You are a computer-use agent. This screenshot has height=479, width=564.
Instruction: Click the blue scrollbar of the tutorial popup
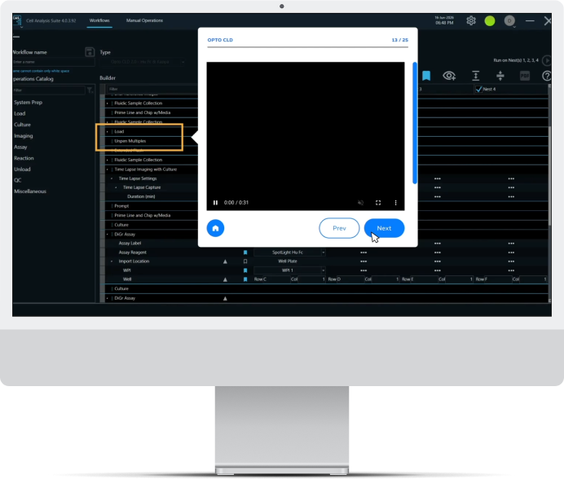tap(415, 123)
